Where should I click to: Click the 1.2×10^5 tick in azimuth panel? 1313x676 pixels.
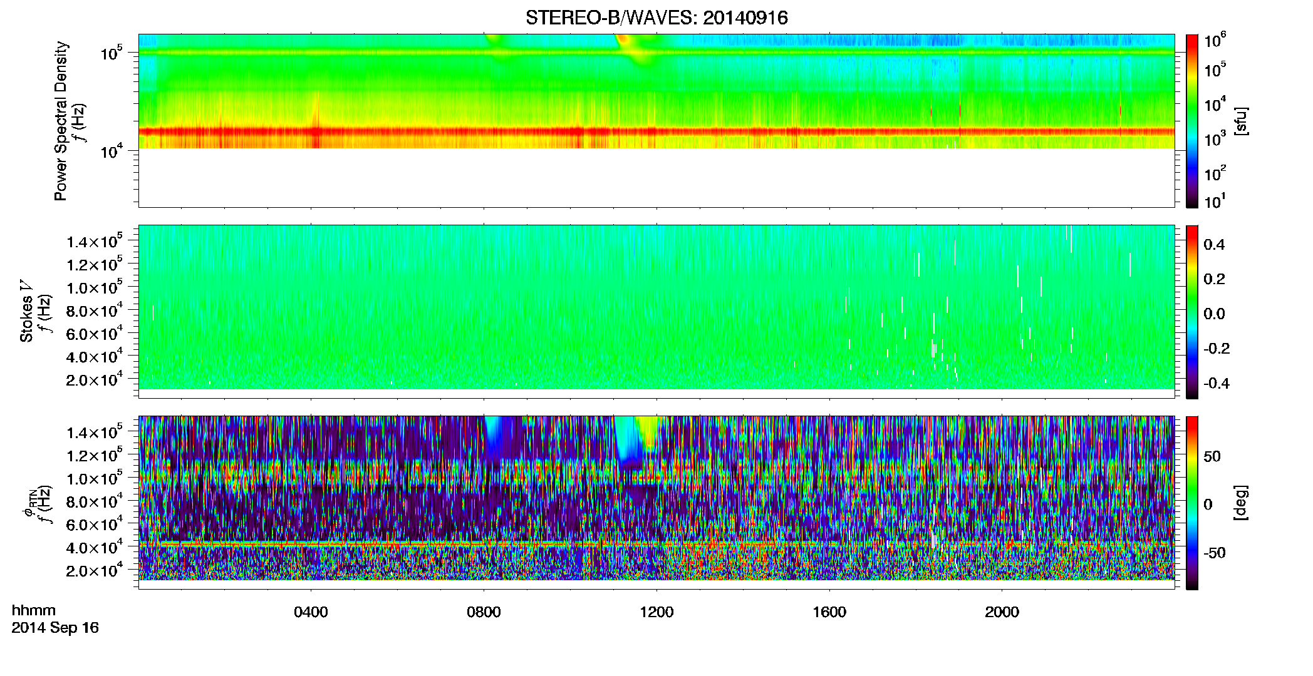[95, 454]
